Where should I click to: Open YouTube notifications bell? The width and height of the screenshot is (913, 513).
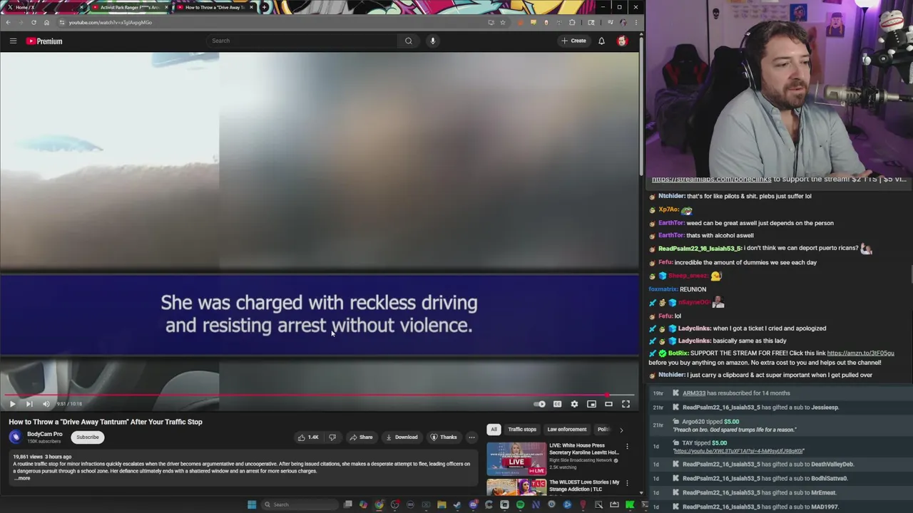[x=601, y=41]
